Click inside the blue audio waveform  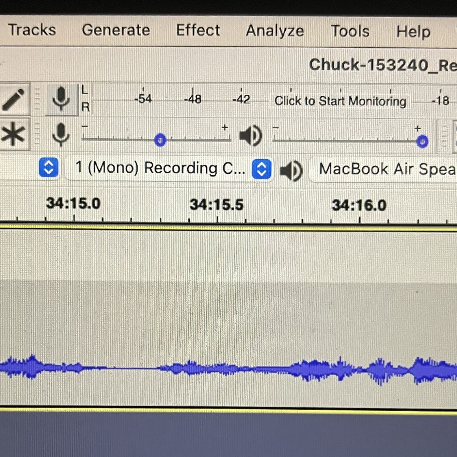[x=228, y=369]
